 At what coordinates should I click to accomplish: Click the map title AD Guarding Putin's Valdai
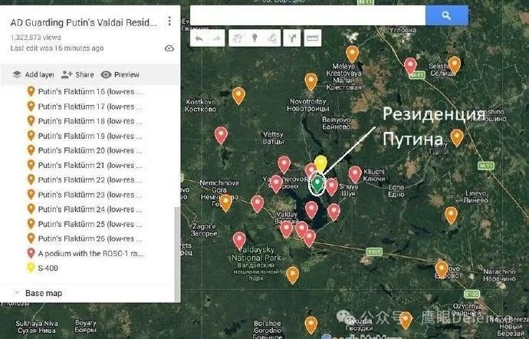click(84, 22)
